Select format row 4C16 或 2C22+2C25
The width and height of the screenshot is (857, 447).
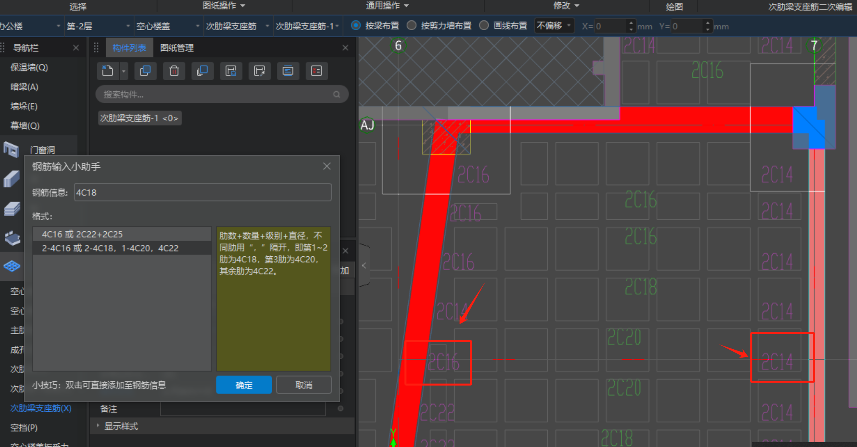(x=122, y=234)
